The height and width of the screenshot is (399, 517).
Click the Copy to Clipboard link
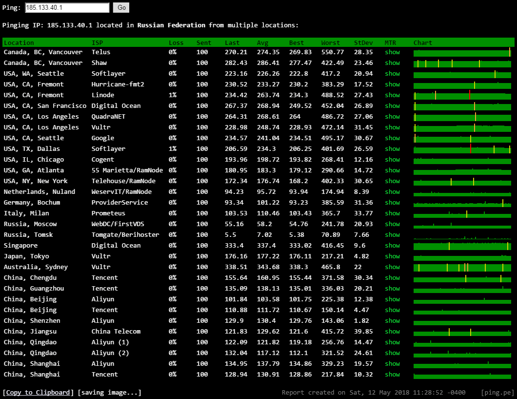coord(39,393)
